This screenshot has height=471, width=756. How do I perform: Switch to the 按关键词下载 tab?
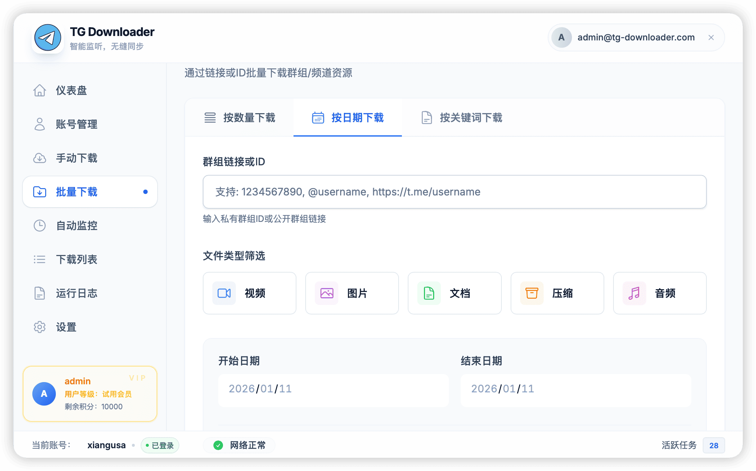462,118
